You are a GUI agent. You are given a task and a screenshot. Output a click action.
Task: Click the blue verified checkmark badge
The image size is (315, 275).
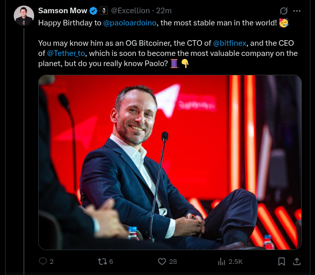(94, 11)
